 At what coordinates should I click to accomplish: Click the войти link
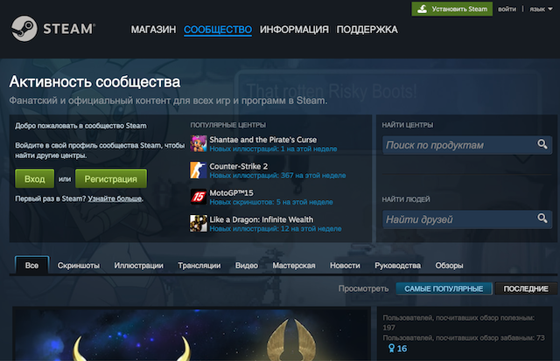pyautogui.click(x=507, y=9)
